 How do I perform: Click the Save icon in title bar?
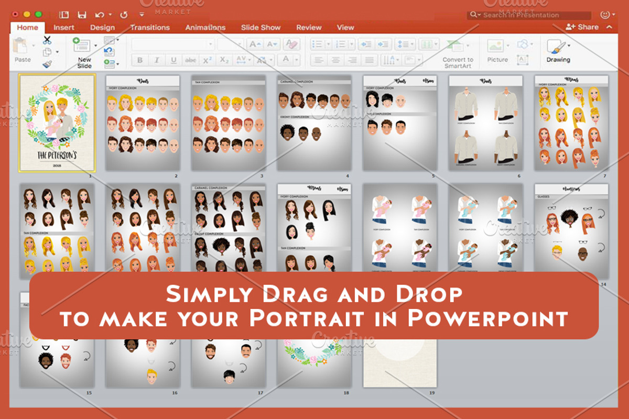point(82,15)
